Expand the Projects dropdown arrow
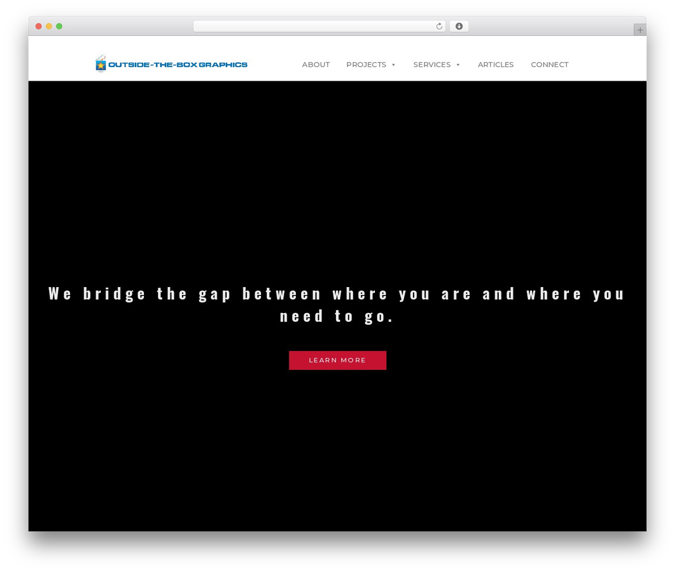Viewport: 675px width, 572px height. (x=393, y=65)
